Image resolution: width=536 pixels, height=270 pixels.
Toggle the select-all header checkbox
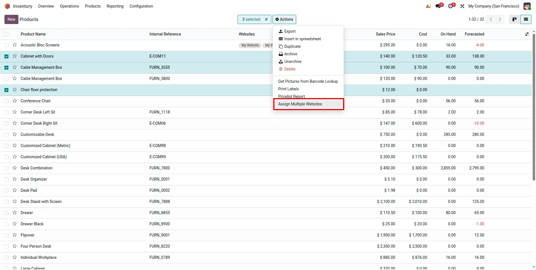coord(6,34)
